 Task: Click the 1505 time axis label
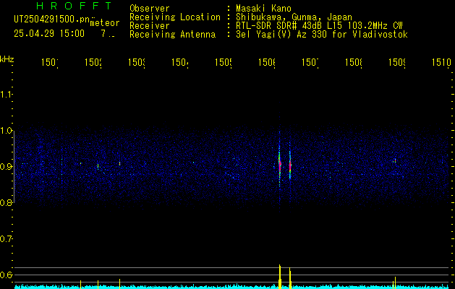(x=224, y=62)
